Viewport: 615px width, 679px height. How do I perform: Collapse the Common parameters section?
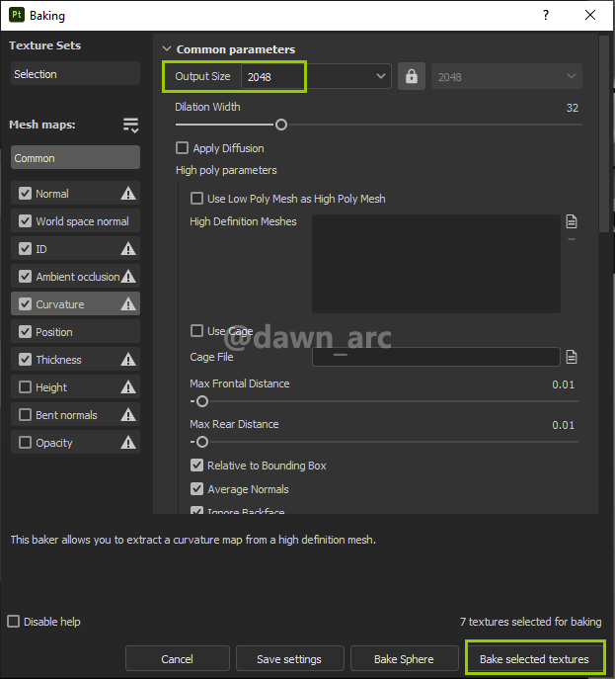coord(167,49)
